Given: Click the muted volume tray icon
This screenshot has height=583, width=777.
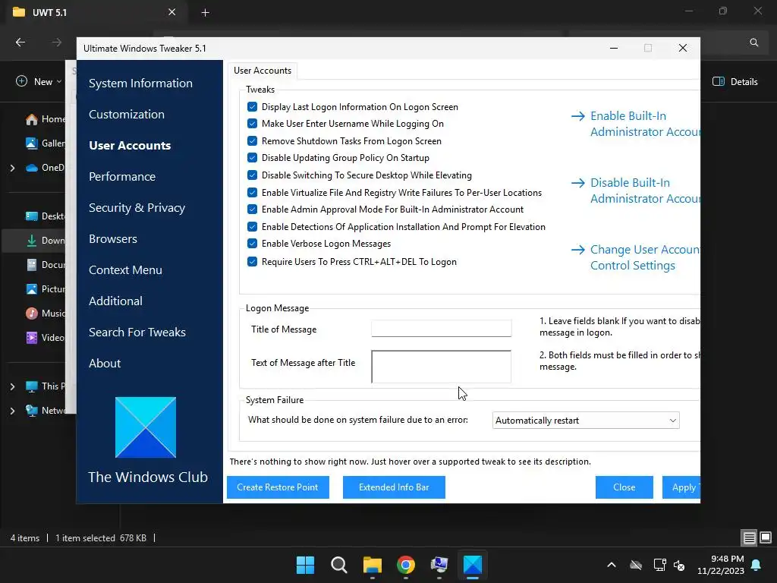Looking at the screenshot, I should (x=679, y=565).
